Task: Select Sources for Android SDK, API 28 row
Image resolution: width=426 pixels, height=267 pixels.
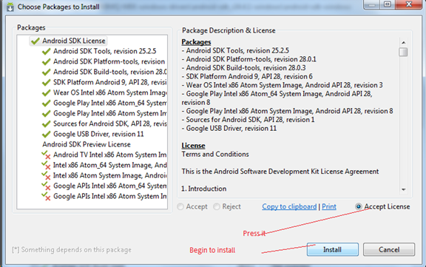Action: 110,124
